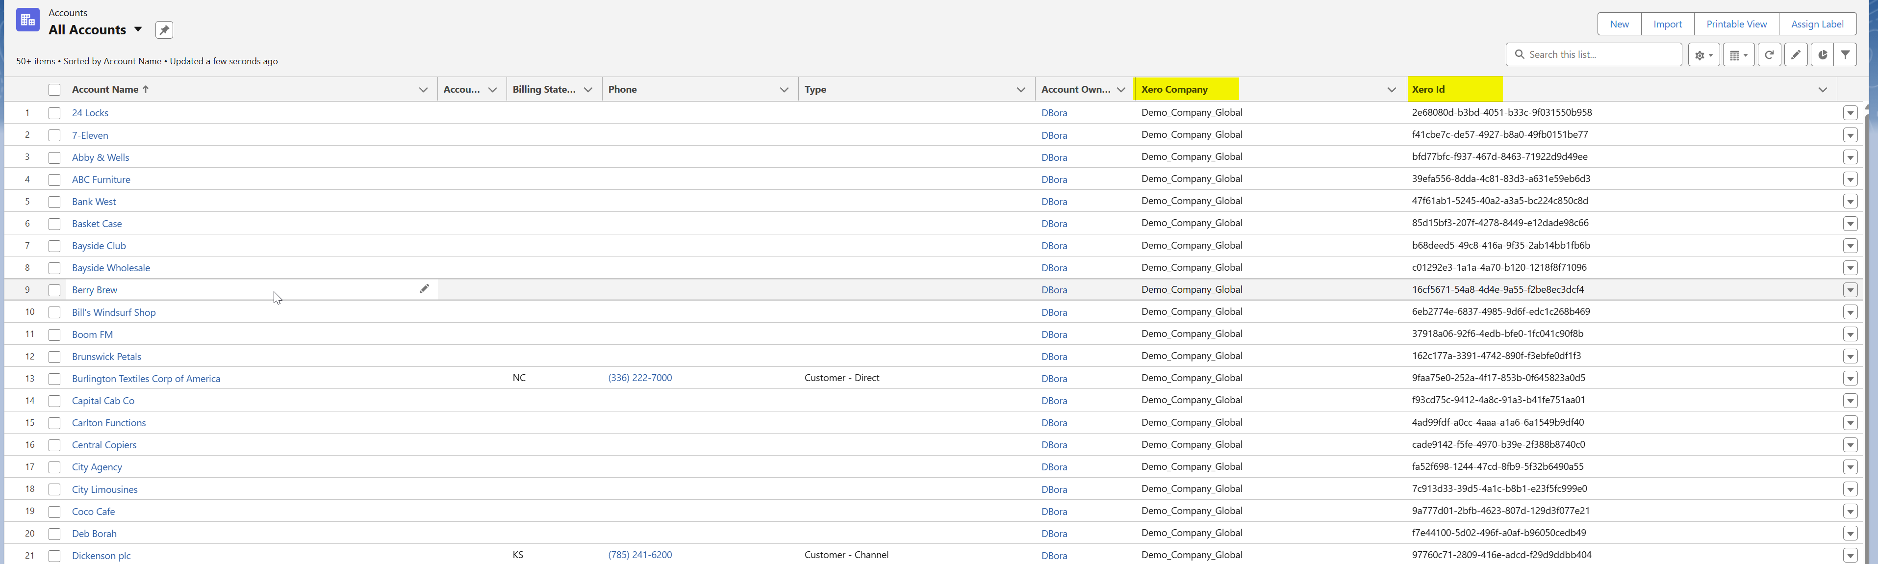Screen dimensions: 1878x564
Task: Open Account Owner column menu chevron
Action: coord(1121,90)
